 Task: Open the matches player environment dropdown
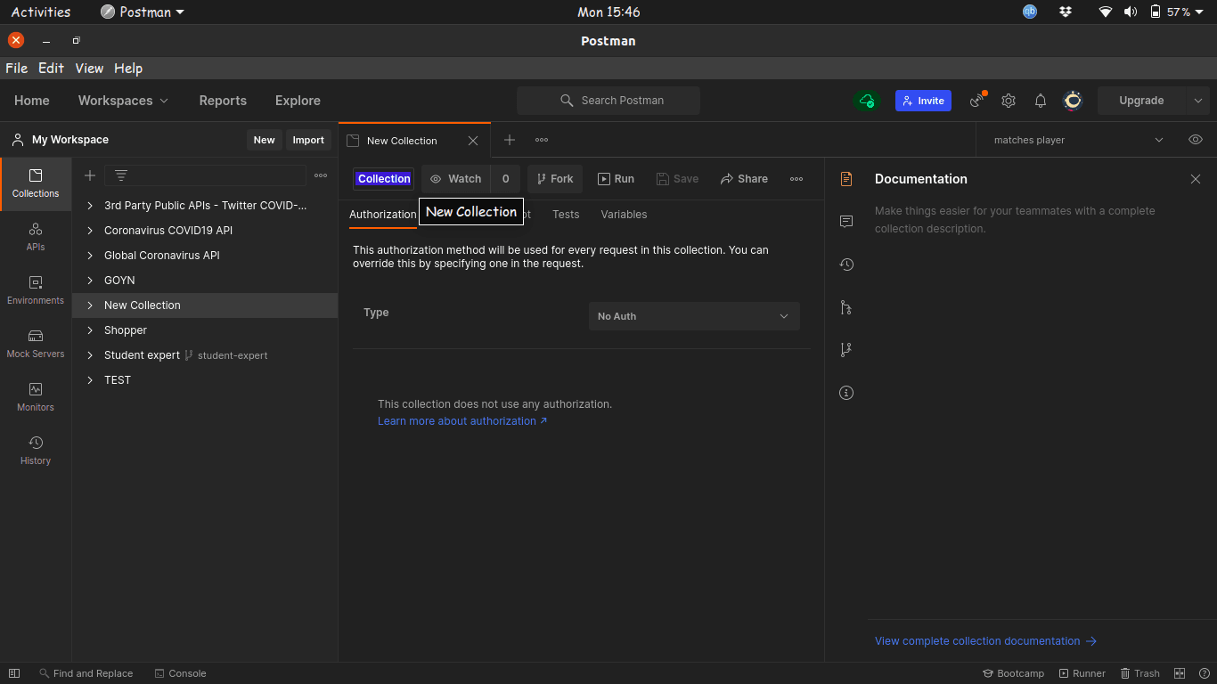point(1078,140)
